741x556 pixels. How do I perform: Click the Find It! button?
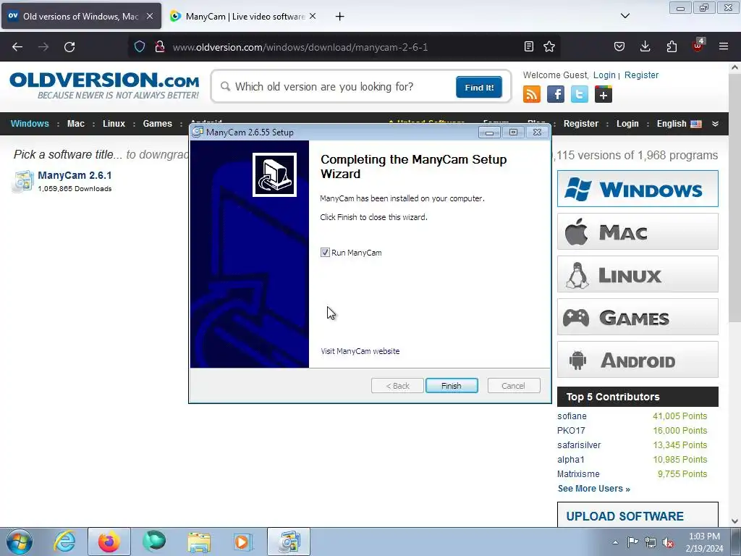pos(479,87)
